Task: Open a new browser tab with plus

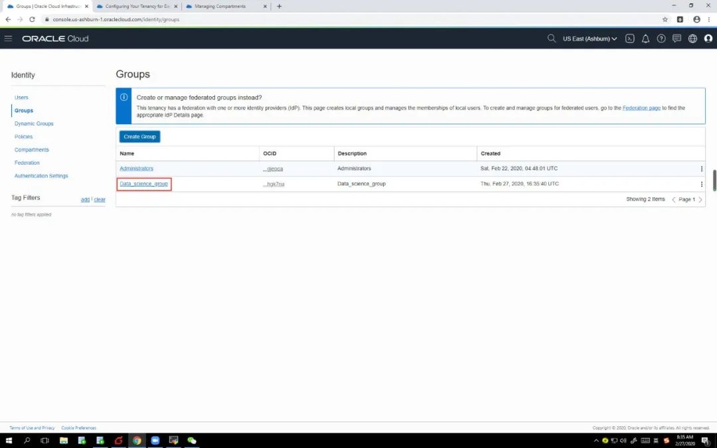Action: tap(279, 7)
